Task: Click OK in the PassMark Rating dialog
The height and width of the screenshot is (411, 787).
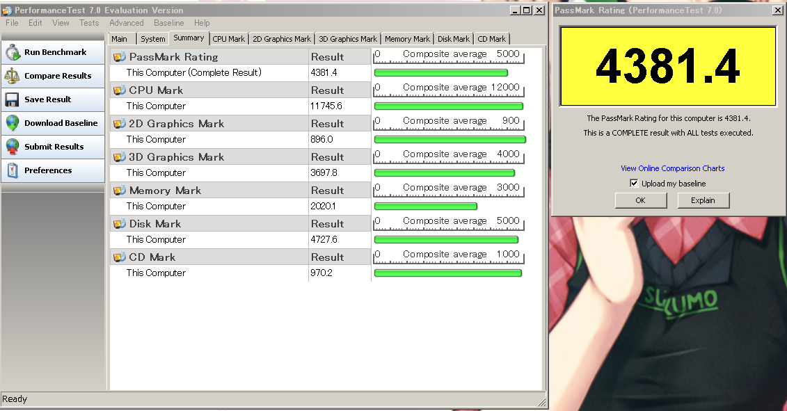Action: click(x=641, y=200)
